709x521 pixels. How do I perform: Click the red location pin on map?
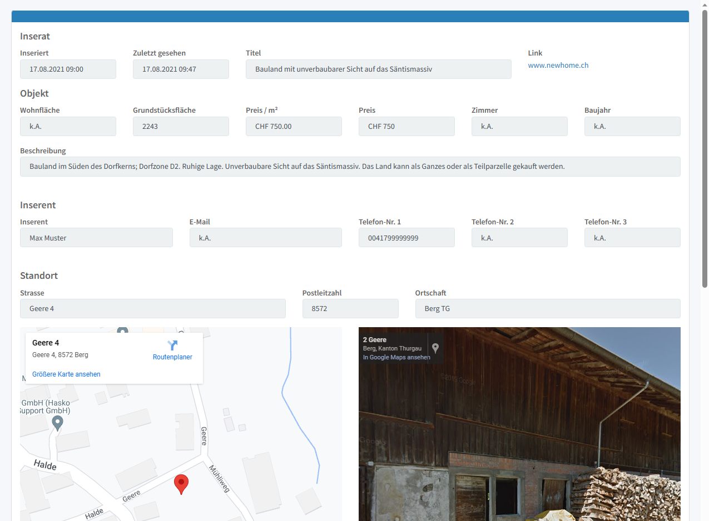(181, 484)
